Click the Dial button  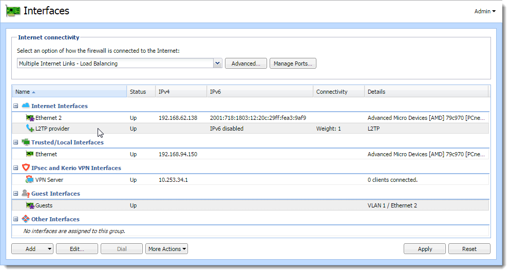pyautogui.click(x=122, y=249)
